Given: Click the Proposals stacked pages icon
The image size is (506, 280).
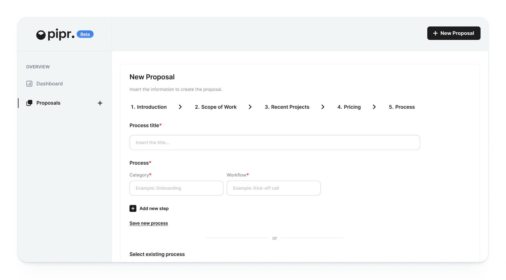Looking at the screenshot, I should 29,103.
